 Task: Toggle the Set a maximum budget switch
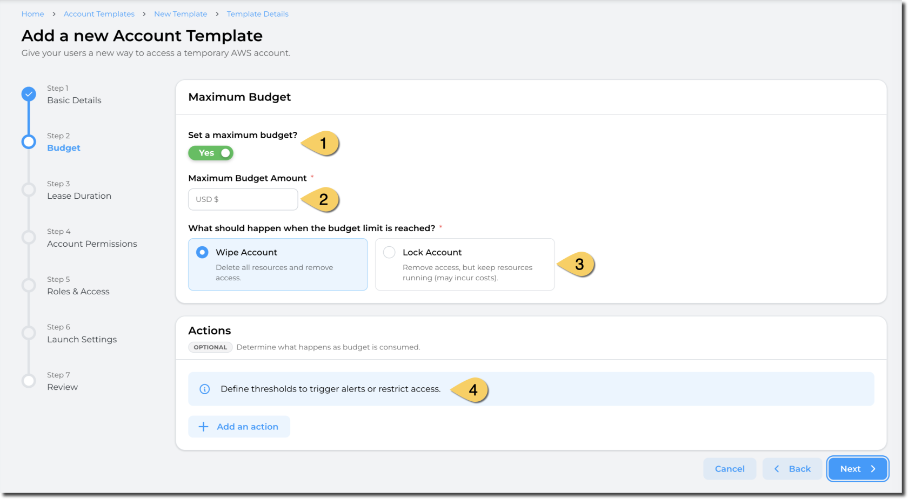click(x=211, y=153)
